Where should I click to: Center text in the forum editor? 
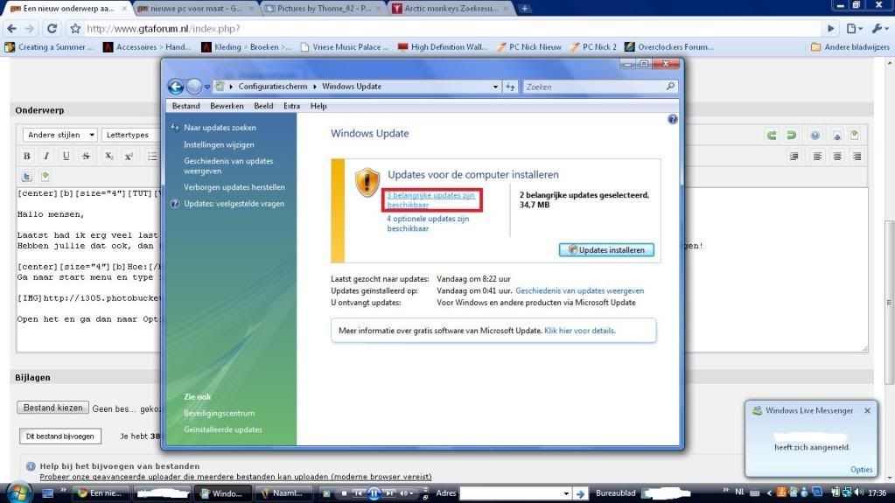(x=837, y=157)
